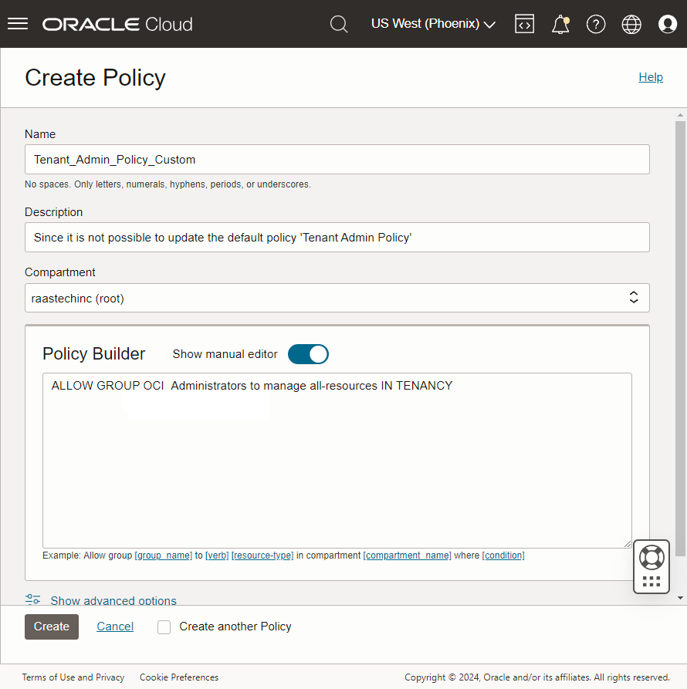Click the Cookie Preferences footer link

point(179,677)
